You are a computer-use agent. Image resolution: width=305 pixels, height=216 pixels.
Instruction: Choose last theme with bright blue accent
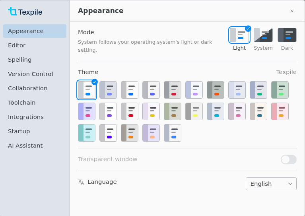coord(173,133)
